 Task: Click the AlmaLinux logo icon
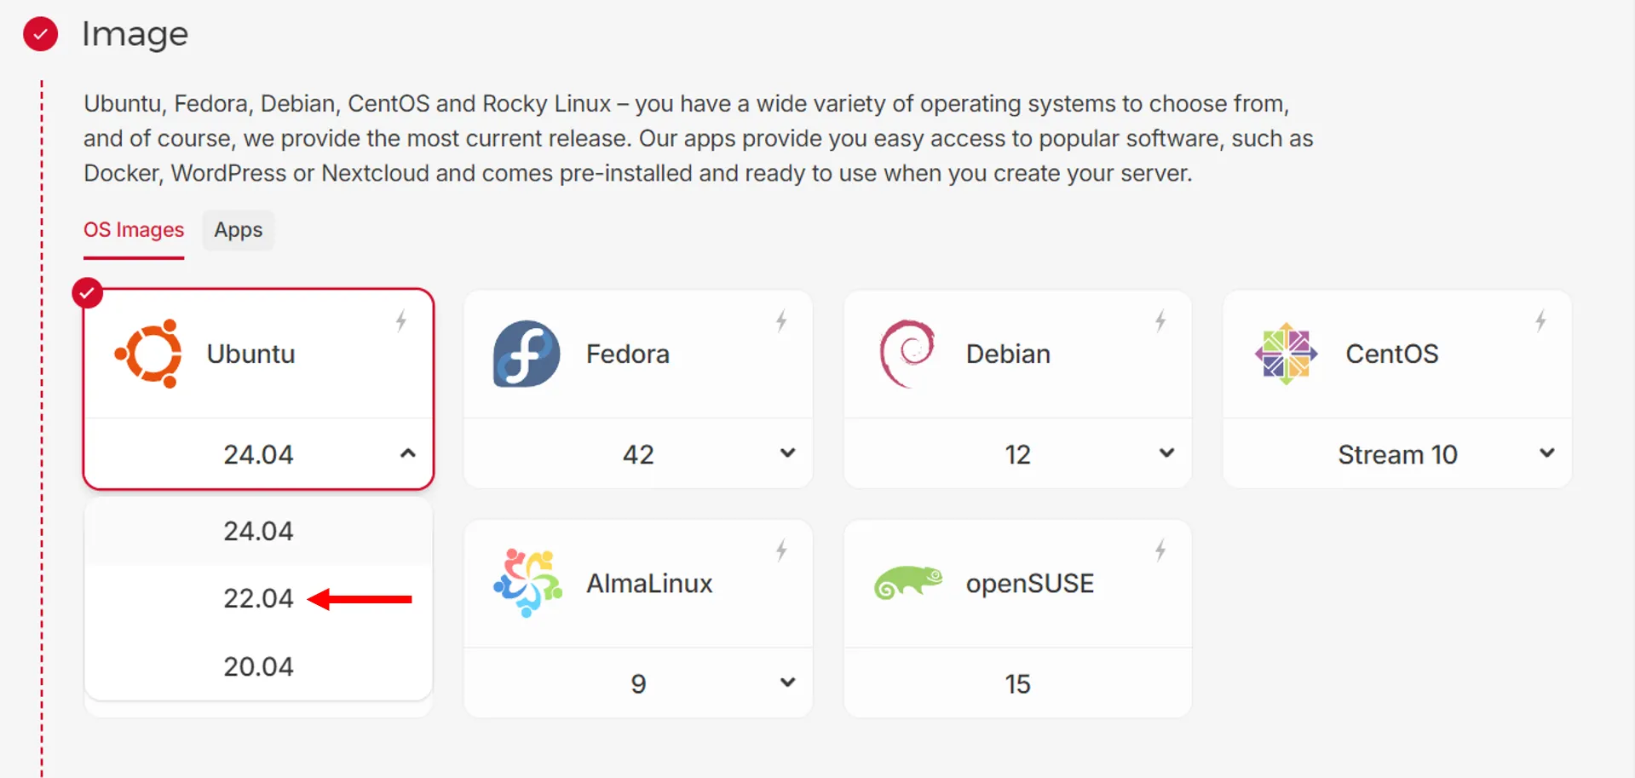pyautogui.click(x=527, y=583)
